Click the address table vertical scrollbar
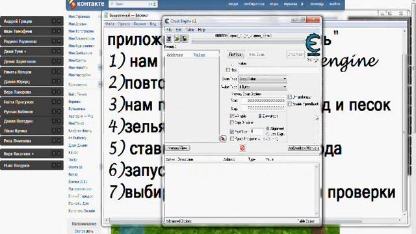This screenshot has height=234, width=416. [x=317, y=190]
